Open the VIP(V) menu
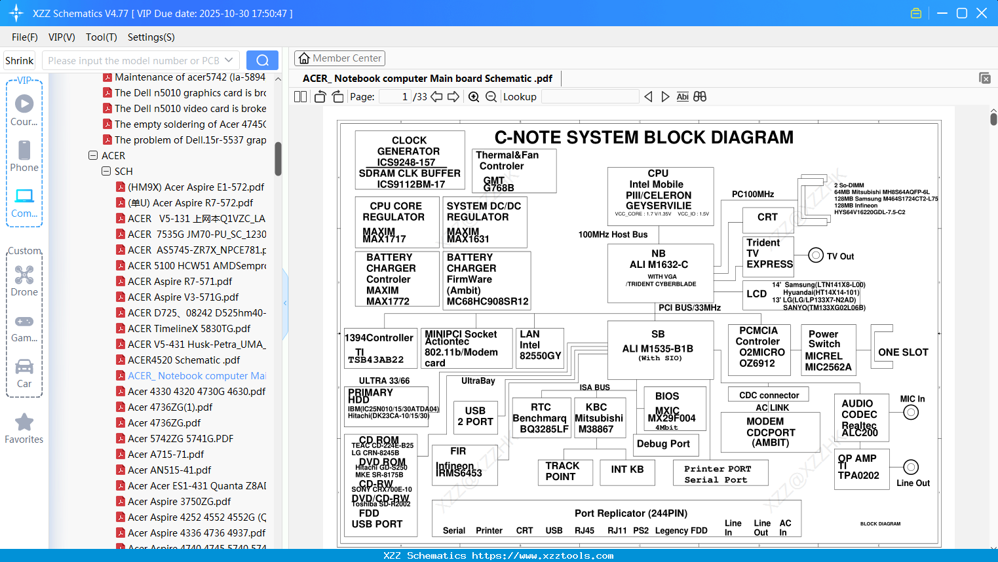 pos(62,37)
